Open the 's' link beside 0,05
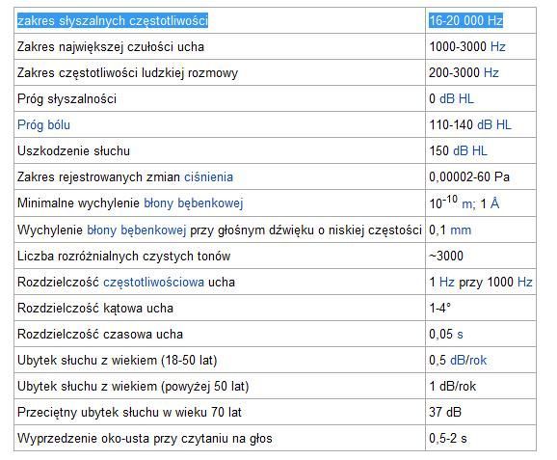The width and height of the screenshot is (557, 460). 460,335
